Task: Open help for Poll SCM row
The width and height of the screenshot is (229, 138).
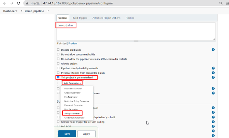Action: 213,126
